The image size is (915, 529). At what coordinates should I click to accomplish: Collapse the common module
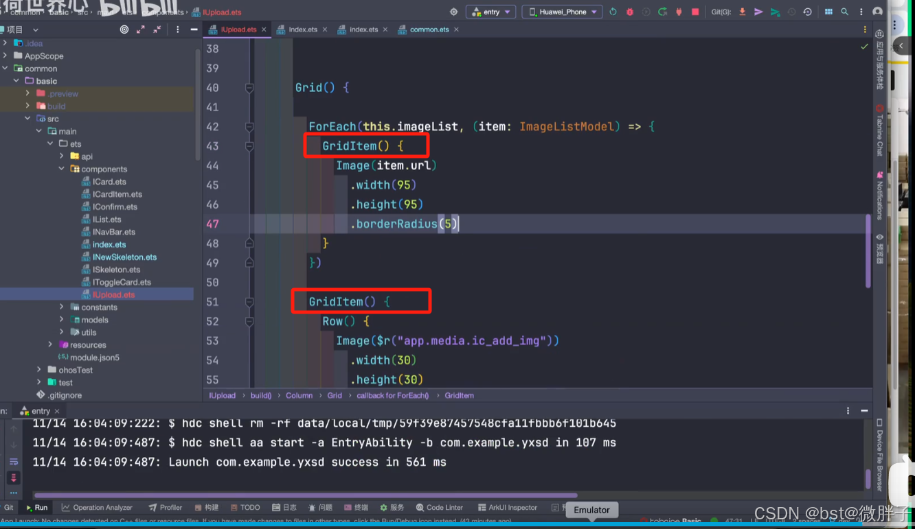(x=5, y=68)
